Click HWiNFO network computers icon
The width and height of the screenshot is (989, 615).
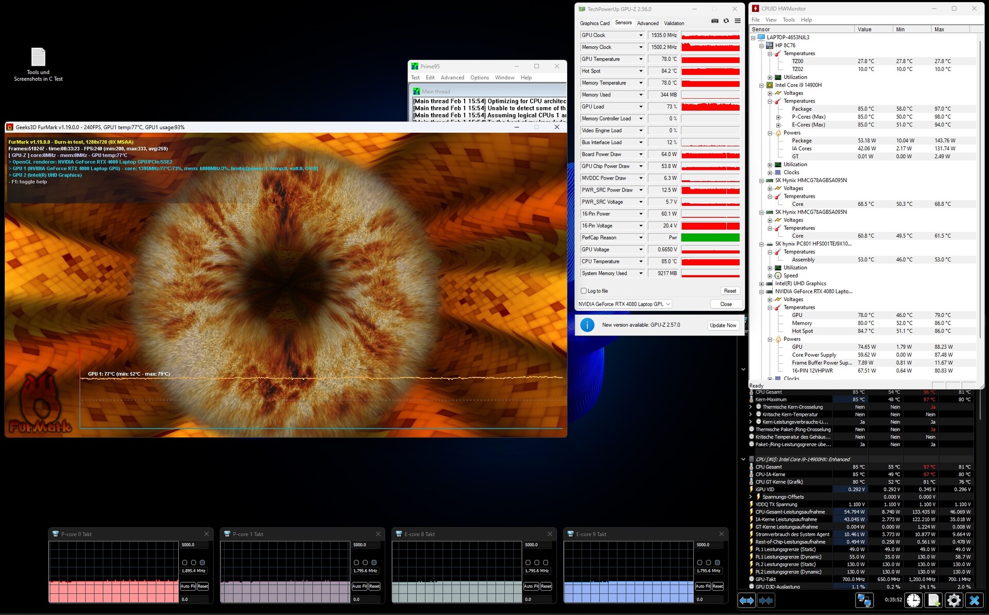(864, 600)
